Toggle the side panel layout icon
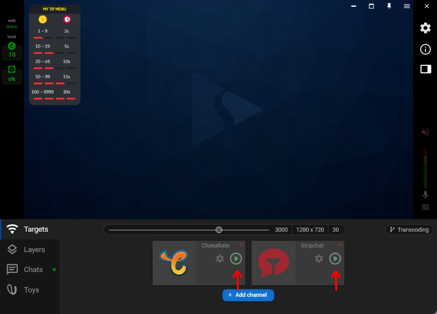Viewport: 437px width, 314px height. (x=425, y=69)
